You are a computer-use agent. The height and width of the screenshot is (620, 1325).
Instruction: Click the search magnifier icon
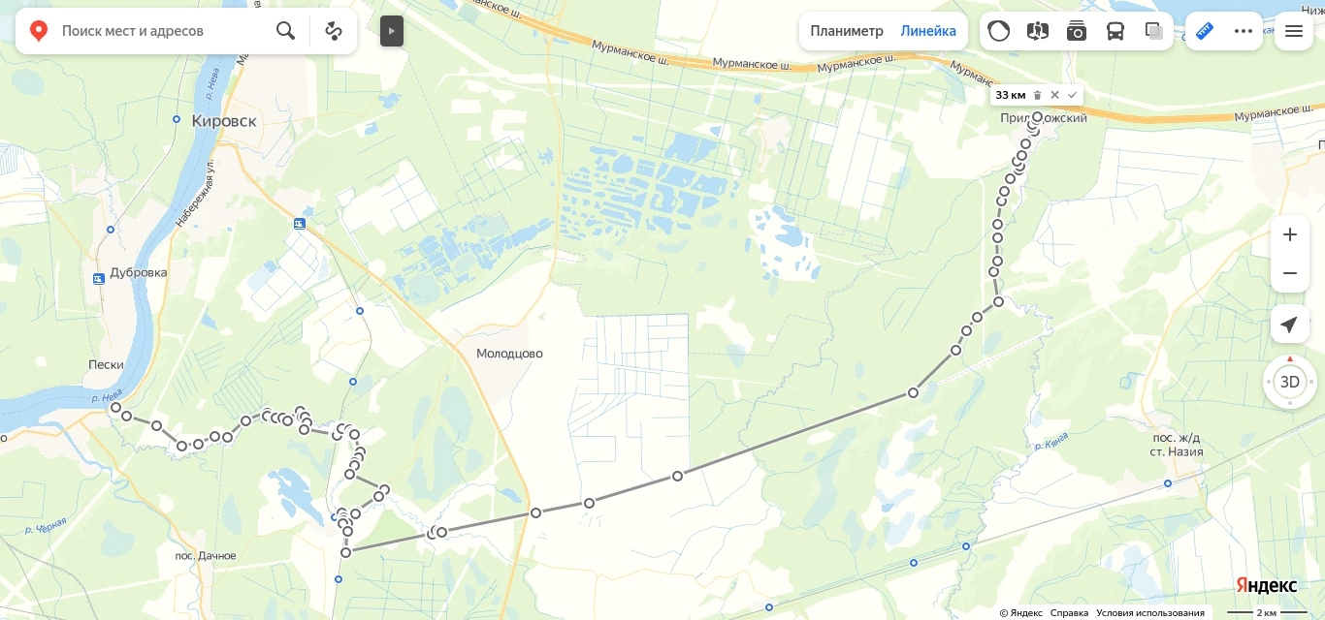tap(285, 31)
